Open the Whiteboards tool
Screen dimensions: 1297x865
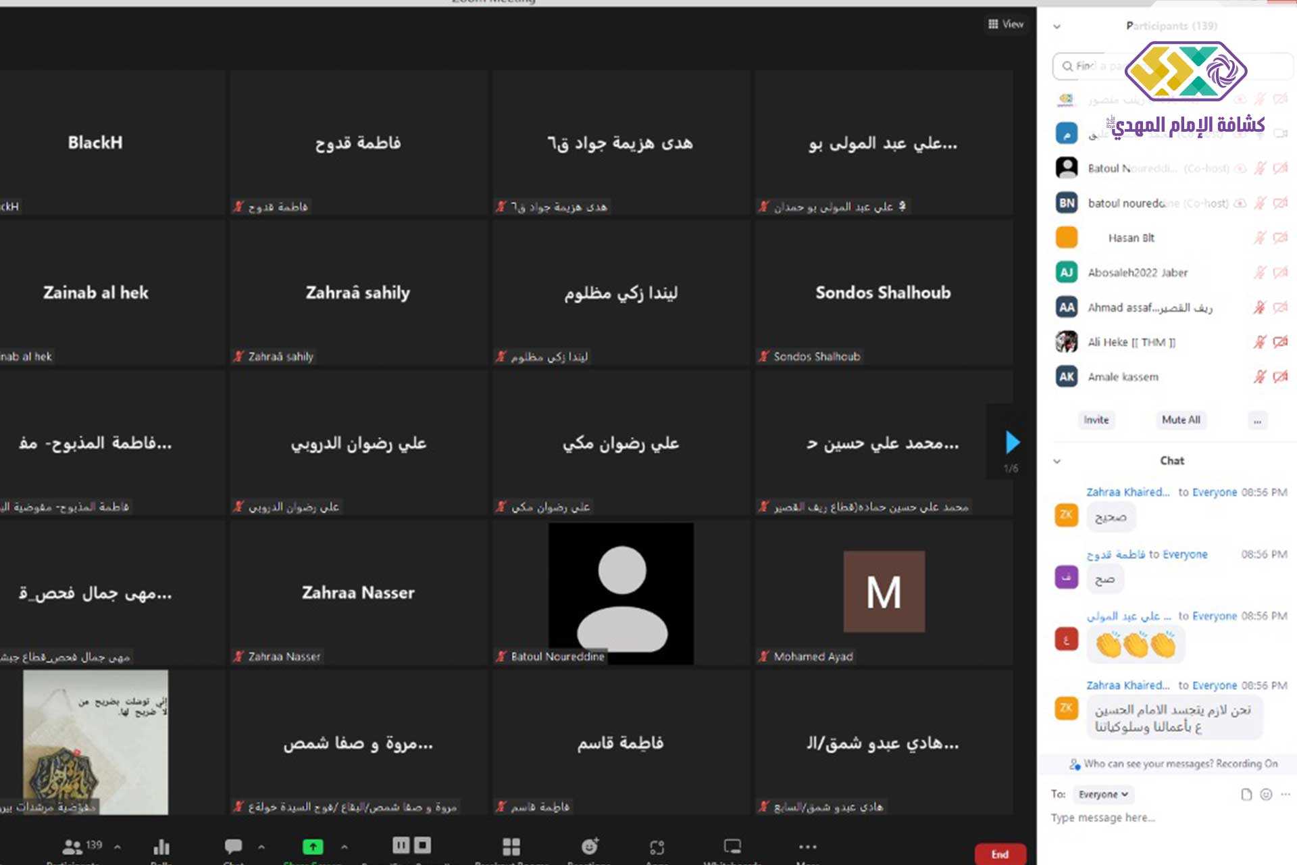click(x=732, y=846)
